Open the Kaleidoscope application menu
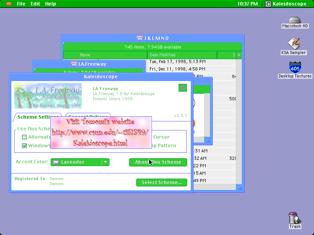The width and height of the screenshot is (314, 235). 286,4
